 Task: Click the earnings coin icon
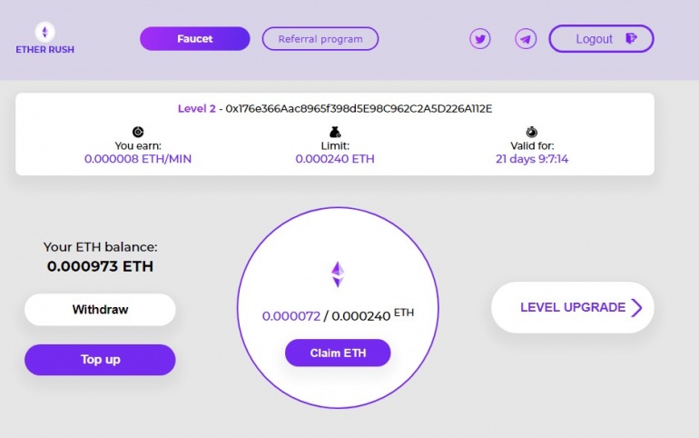click(138, 132)
